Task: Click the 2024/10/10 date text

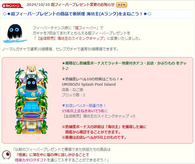Action: coord(38,5)
